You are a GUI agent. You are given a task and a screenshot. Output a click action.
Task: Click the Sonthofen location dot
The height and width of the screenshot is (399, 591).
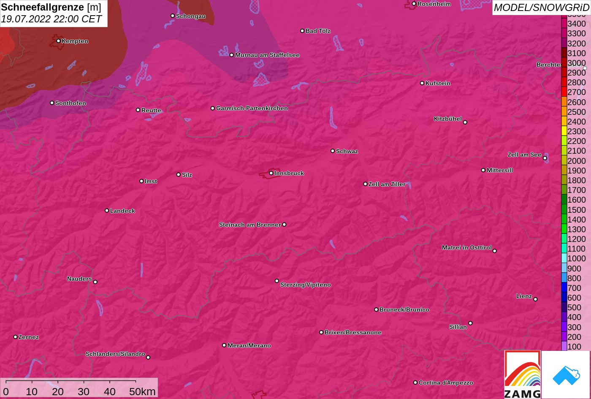[x=52, y=103]
